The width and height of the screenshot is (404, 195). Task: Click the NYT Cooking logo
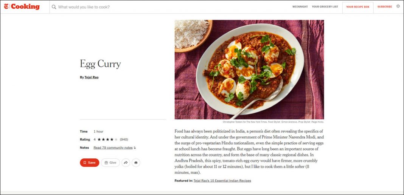click(22, 6)
